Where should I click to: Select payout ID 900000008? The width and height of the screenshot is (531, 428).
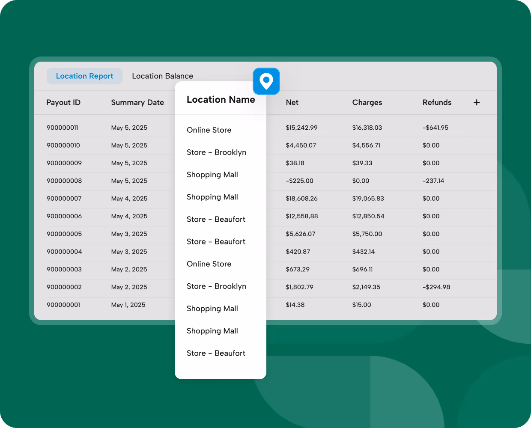(x=64, y=181)
